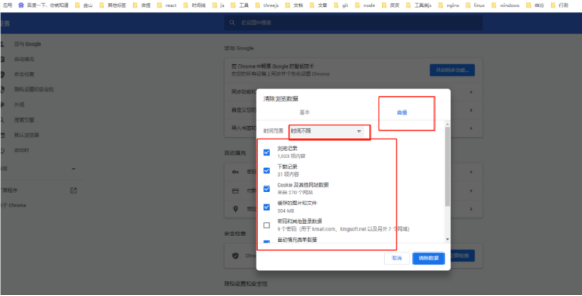Open the 密码 row arrow

471,172
